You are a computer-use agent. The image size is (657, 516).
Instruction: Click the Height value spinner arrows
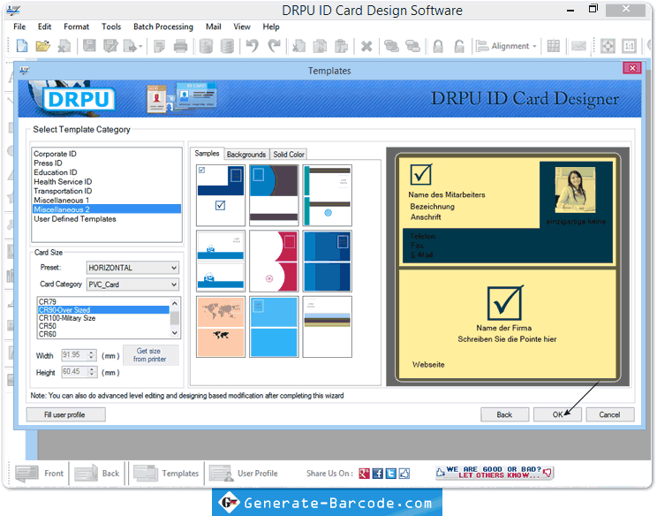tap(92, 372)
